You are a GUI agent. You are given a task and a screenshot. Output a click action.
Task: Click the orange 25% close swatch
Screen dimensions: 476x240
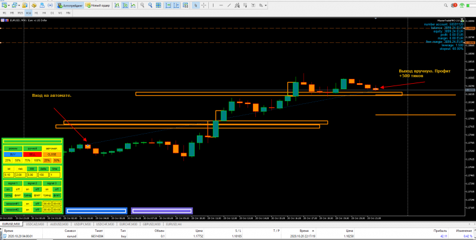coord(47,160)
